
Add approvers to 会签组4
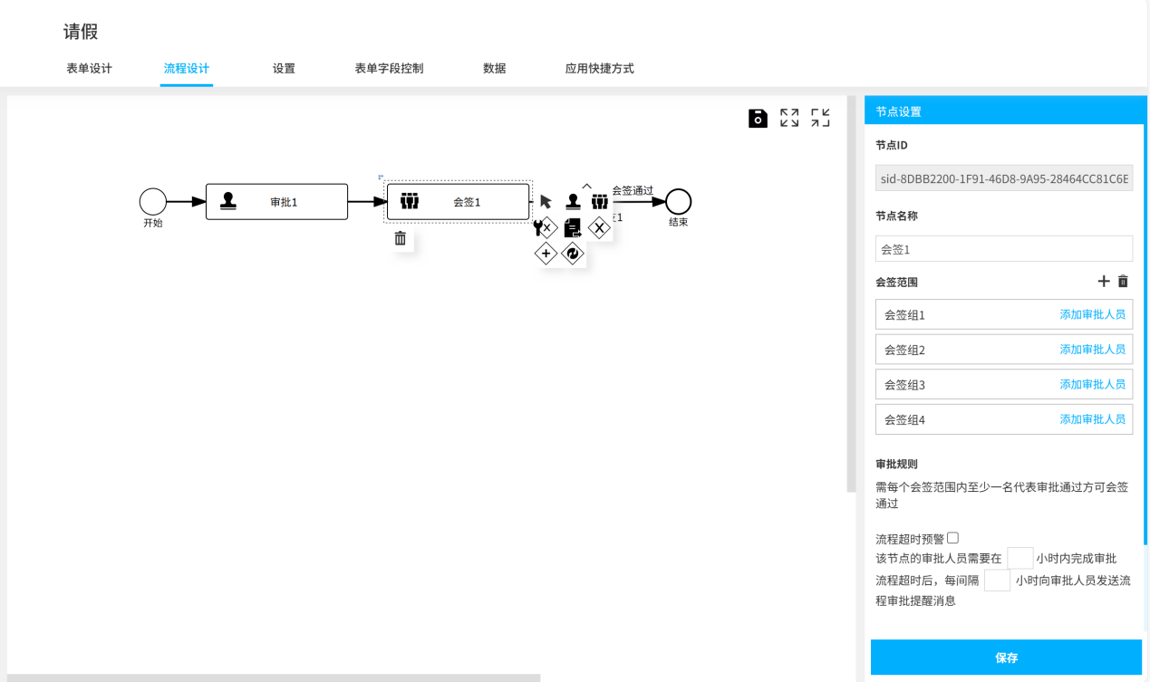[x=1093, y=419]
